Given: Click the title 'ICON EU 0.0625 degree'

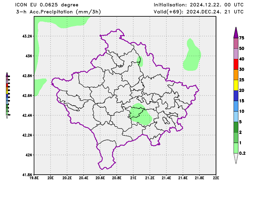Looking at the screenshot, I should point(47,5).
